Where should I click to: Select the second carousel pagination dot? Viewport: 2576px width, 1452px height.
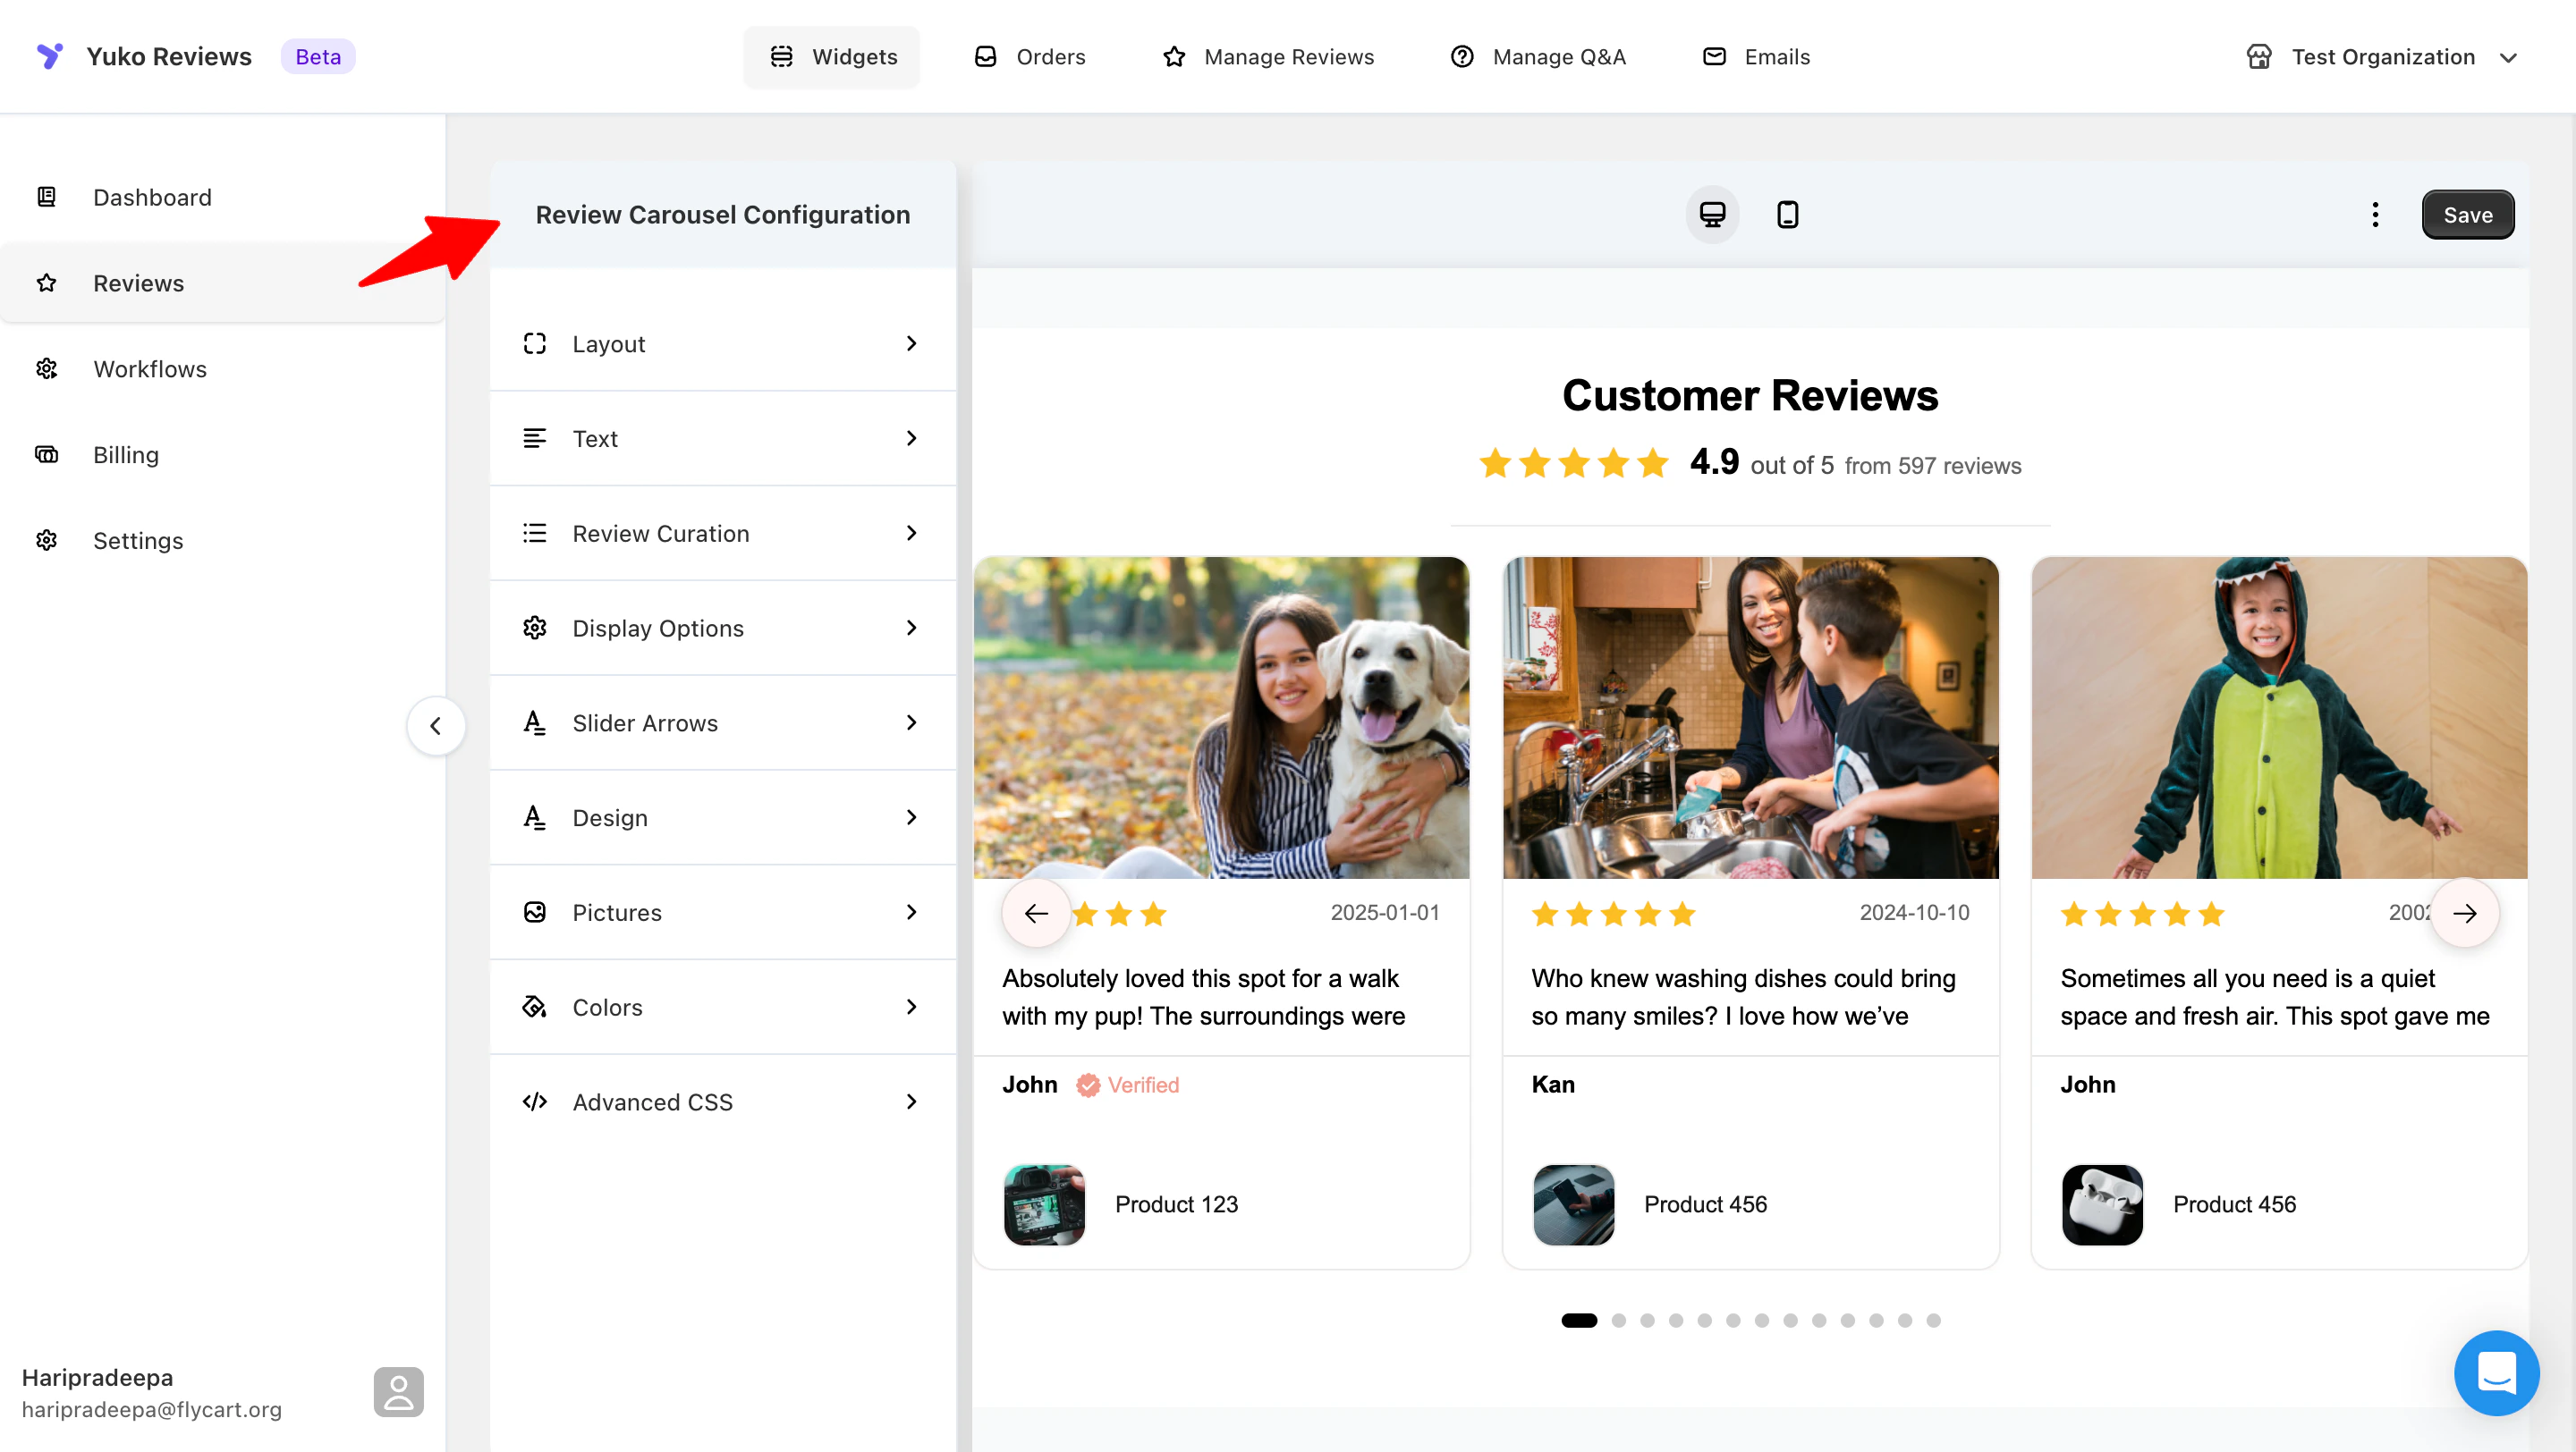pyautogui.click(x=1618, y=1320)
